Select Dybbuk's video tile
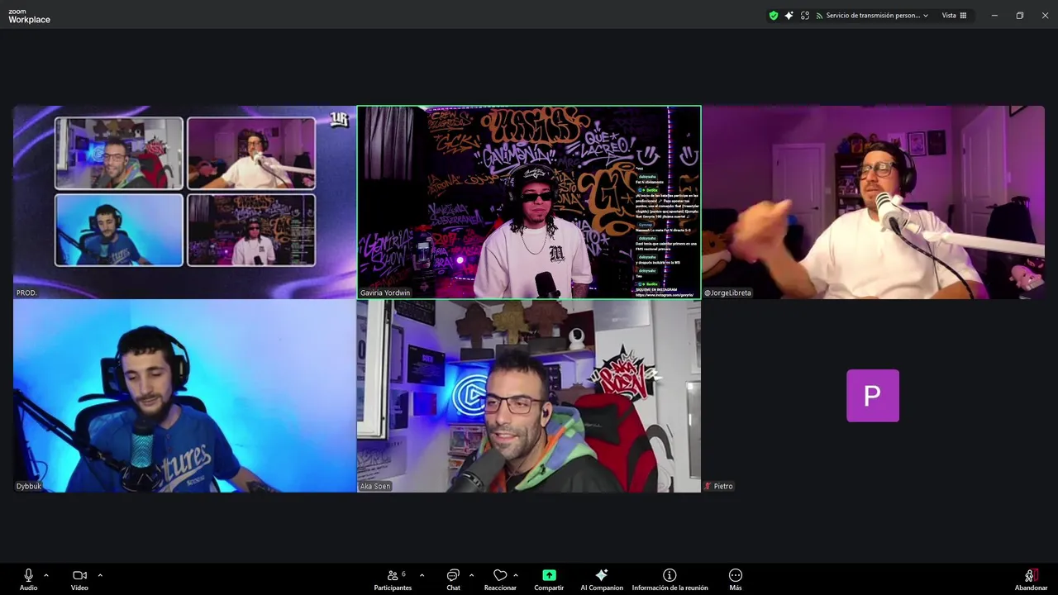The width and height of the screenshot is (1058, 595). point(184,396)
